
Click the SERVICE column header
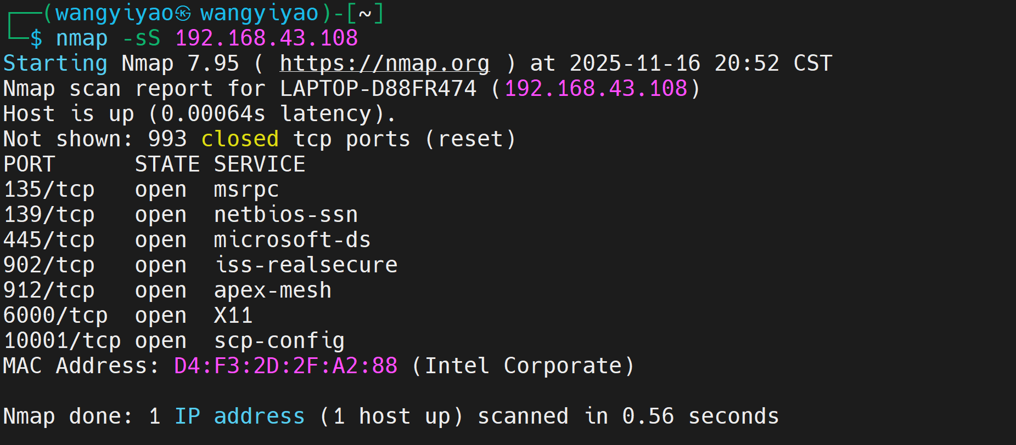260,164
